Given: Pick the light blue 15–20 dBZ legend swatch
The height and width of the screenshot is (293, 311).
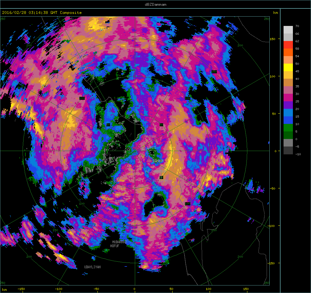Looking at the screenshot, I should [288, 113].
